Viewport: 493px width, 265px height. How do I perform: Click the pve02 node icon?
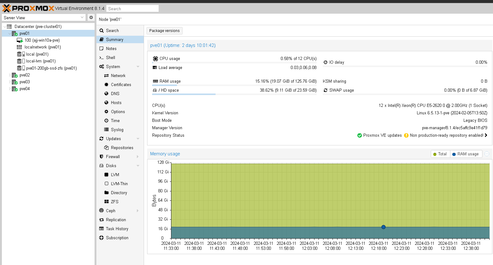(15, 75)
